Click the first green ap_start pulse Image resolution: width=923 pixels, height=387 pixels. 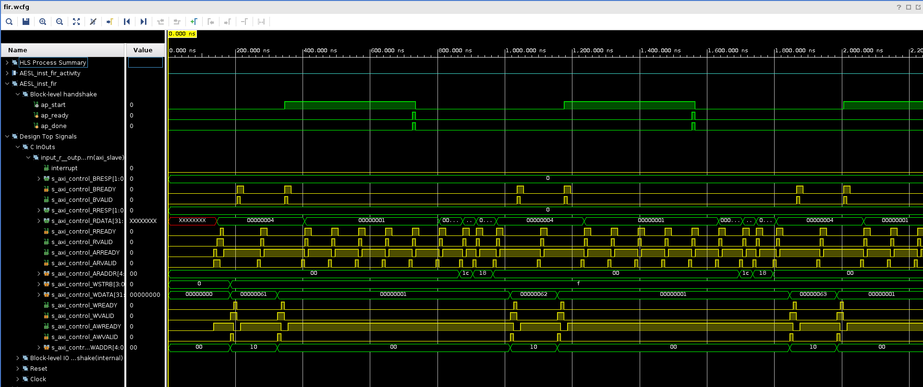click(350, 106)
